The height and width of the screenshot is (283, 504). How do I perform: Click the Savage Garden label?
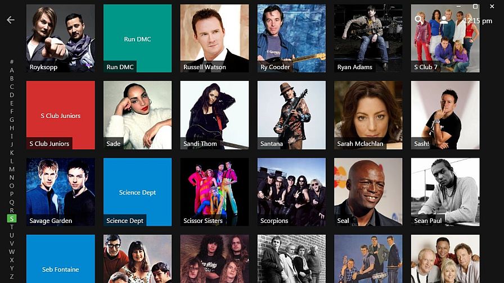click(51, 221)
